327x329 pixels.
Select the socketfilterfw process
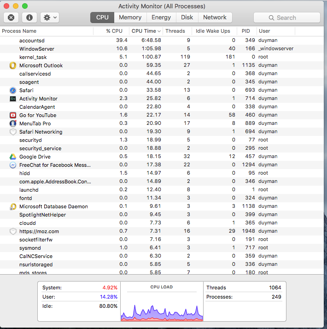point(162,240)
